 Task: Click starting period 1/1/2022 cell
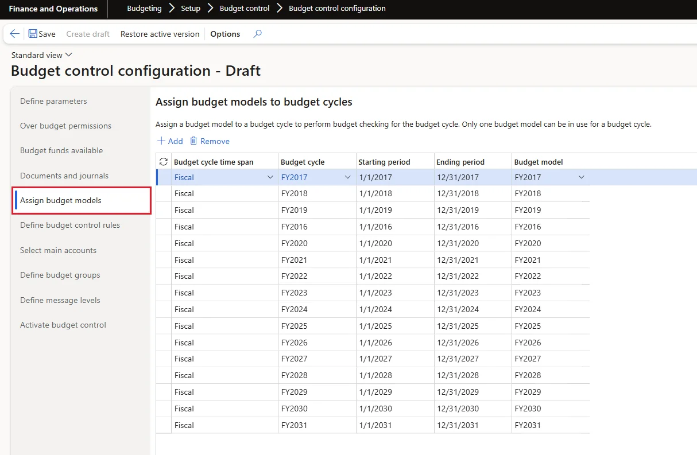tap(395, 276)
